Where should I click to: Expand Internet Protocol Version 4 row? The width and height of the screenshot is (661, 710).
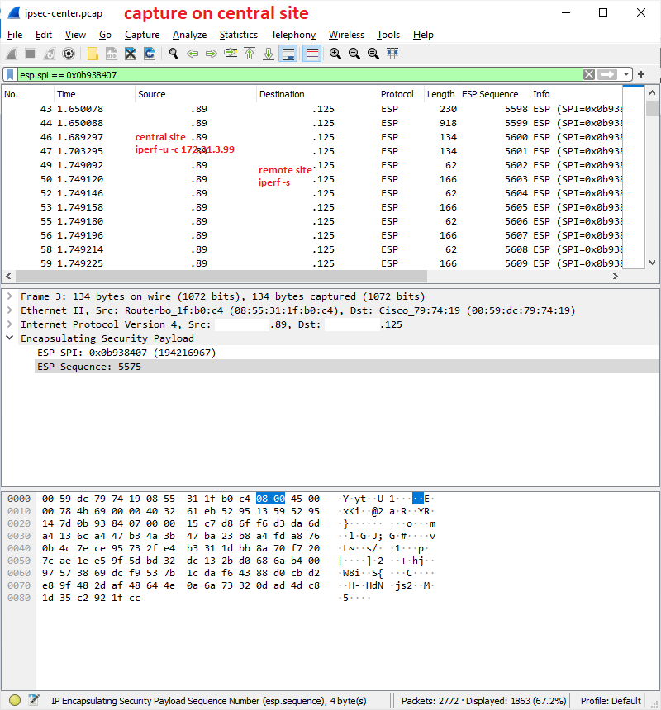(10, 324)
